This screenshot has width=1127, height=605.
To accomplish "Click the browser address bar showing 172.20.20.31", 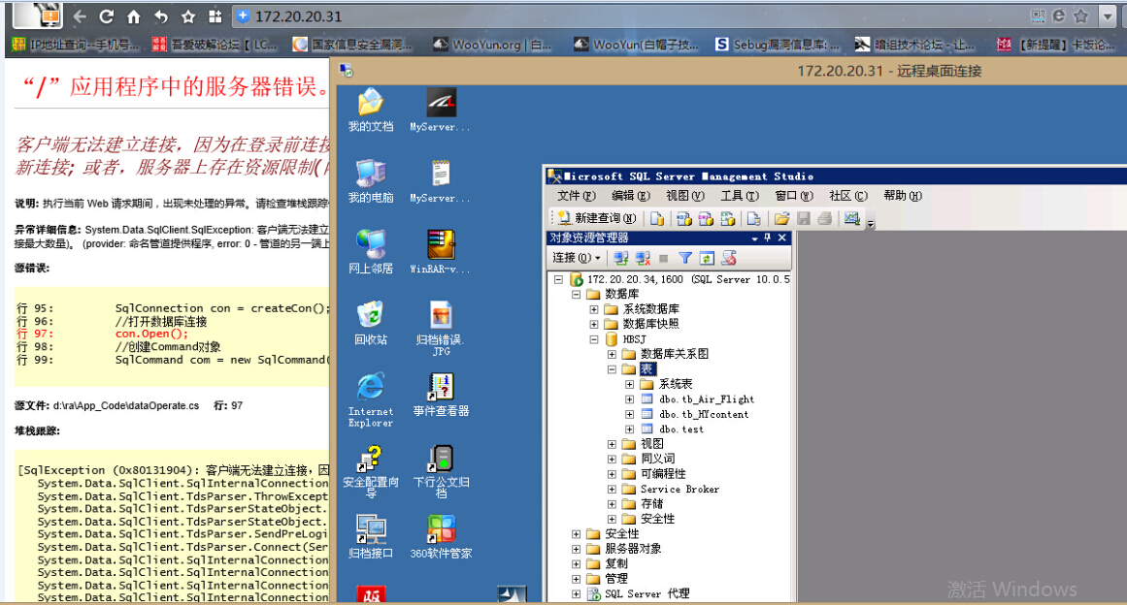I will (x=629, y=16).
